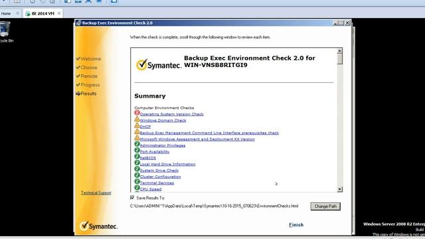Click the check mark icon beside Choose step
425x239 pixels.
(x=78, y=68)
